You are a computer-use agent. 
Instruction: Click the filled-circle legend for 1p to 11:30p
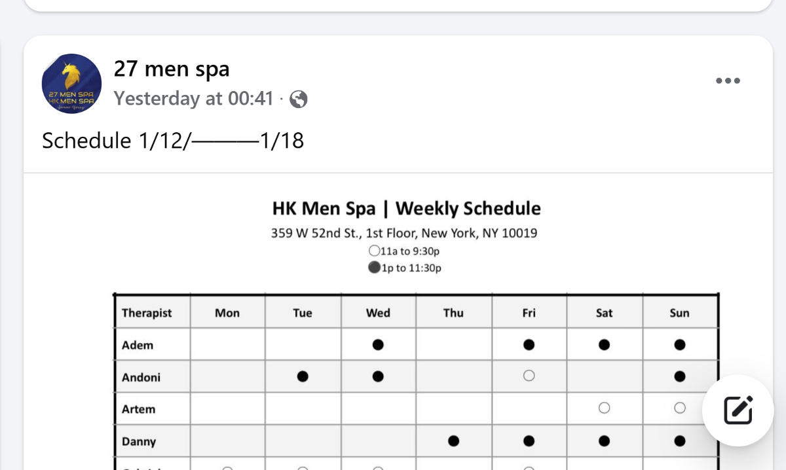click(374, 268)
